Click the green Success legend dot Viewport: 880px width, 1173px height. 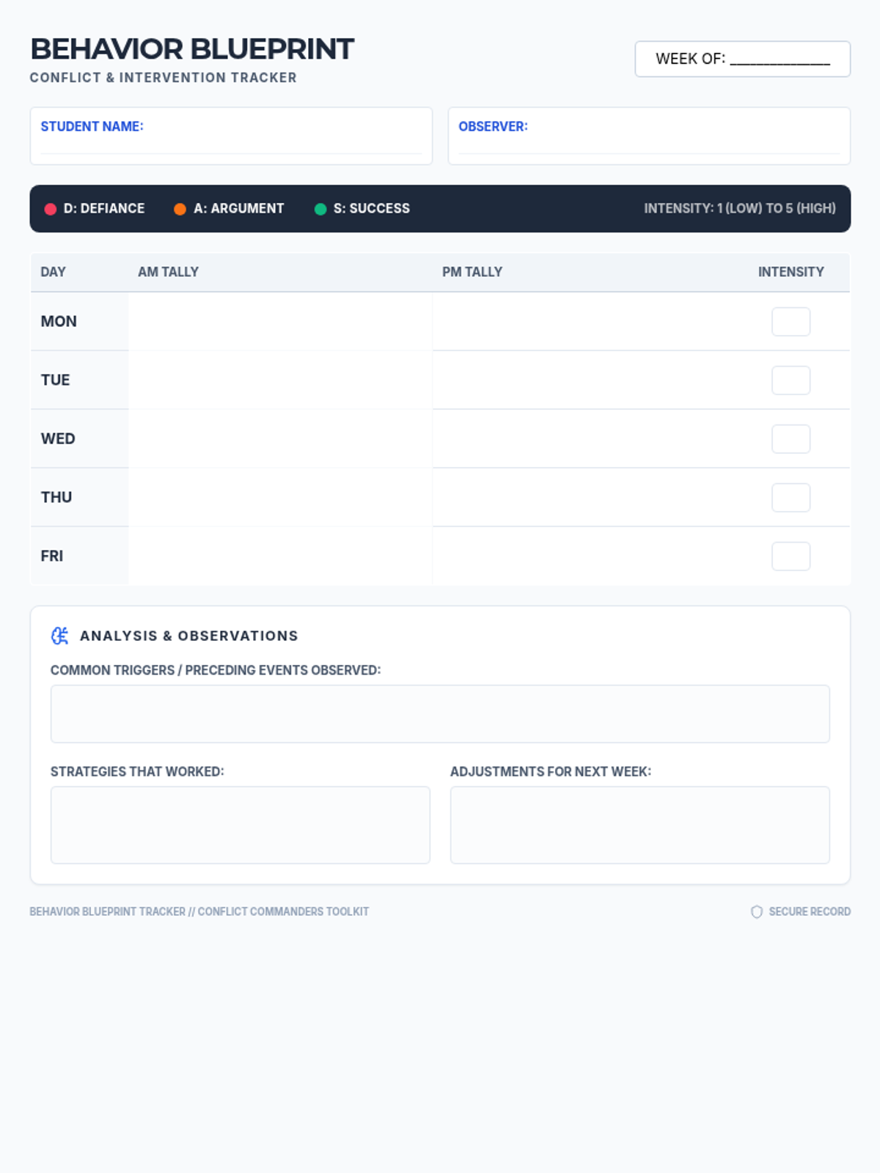pos(320,209)
